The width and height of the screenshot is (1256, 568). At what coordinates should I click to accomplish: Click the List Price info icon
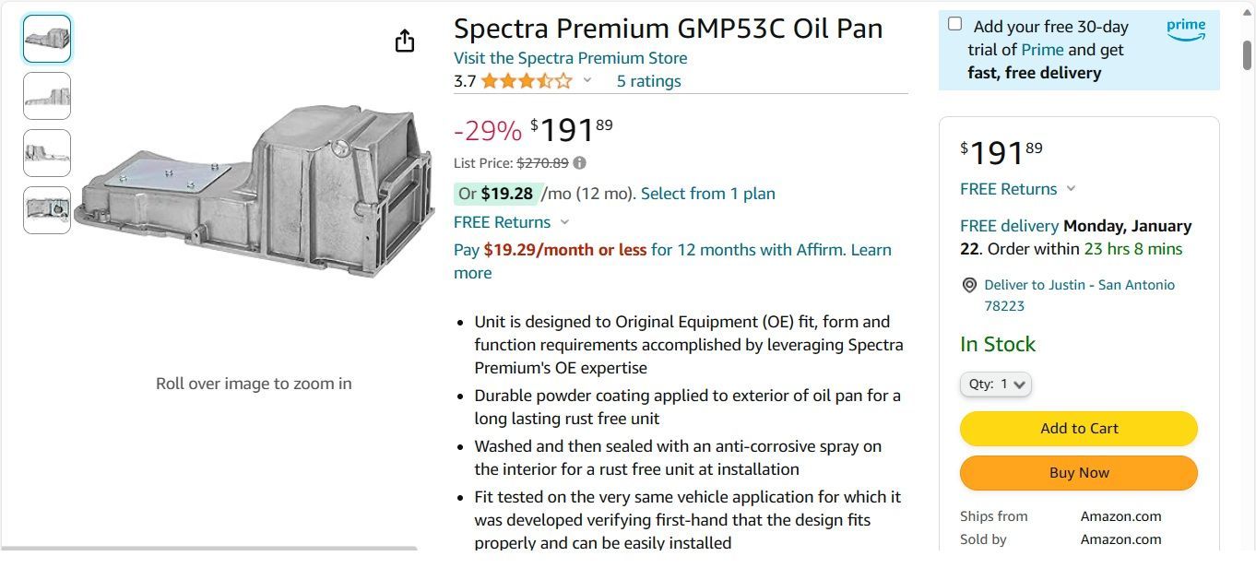point(579,163)
